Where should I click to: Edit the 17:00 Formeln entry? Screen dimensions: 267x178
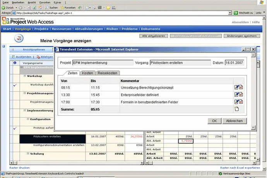click(236, 102)
